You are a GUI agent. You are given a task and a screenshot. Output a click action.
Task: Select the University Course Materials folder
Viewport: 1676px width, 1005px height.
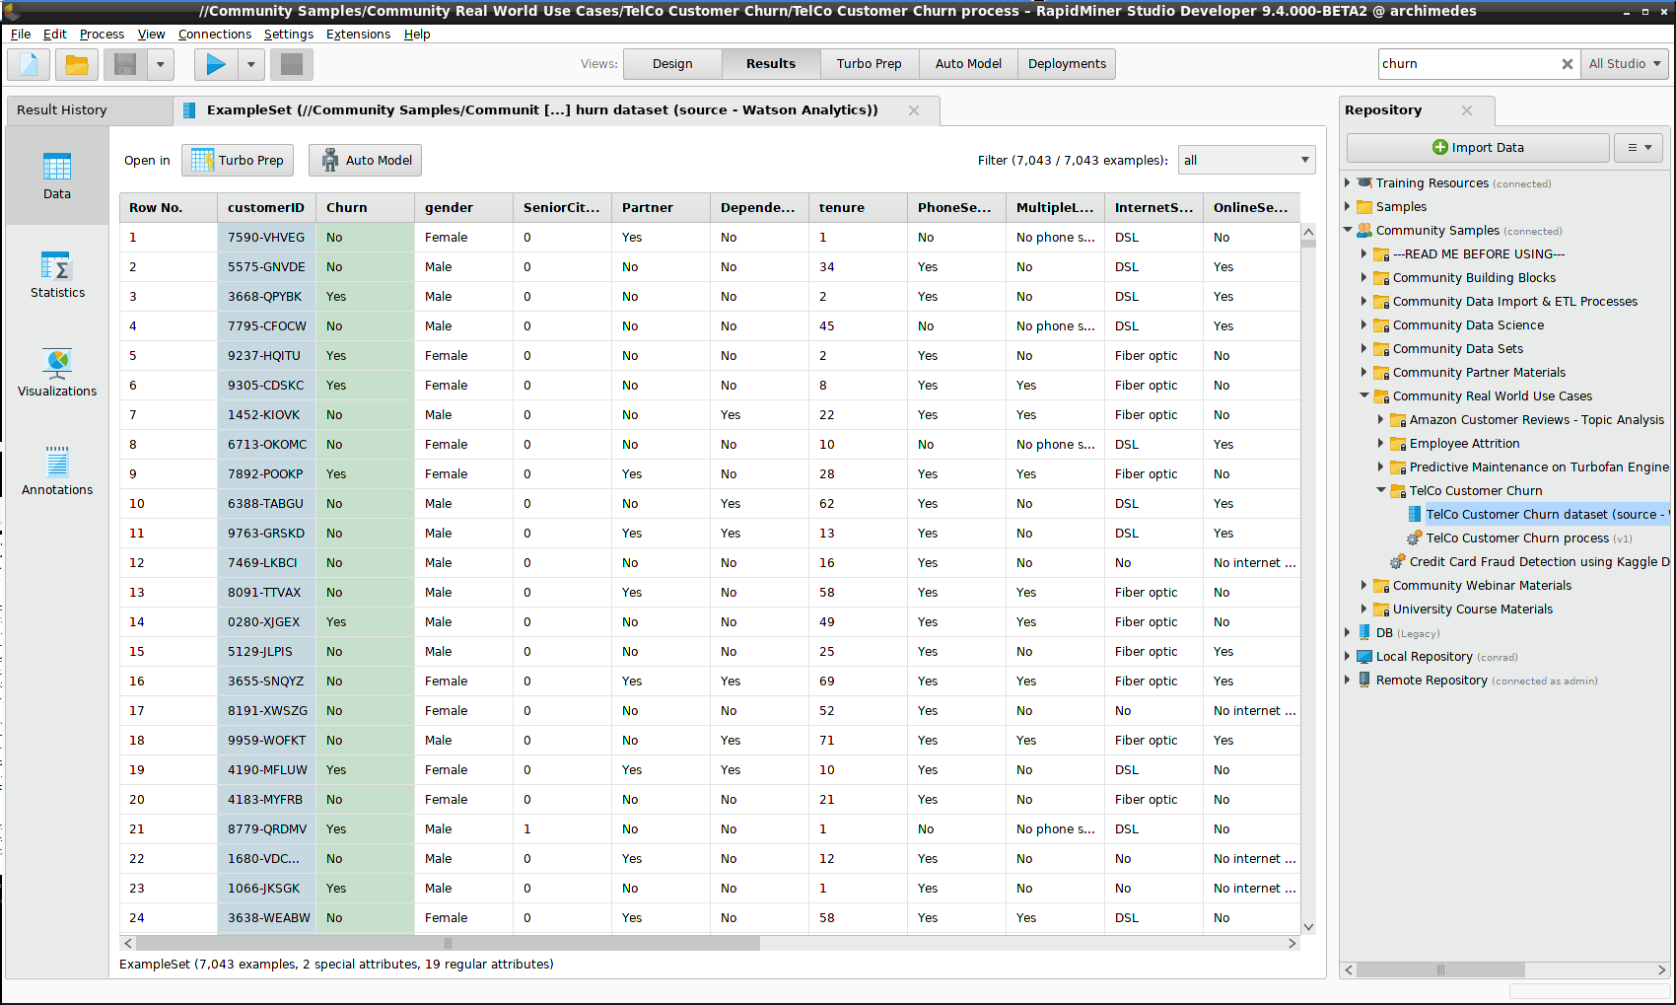pos(1472,610)
